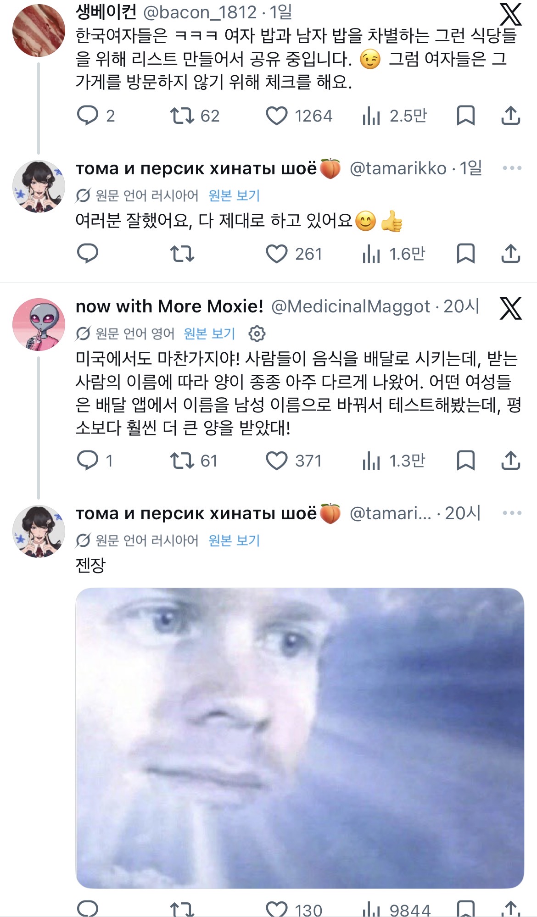This screenshot has width=537, height=917.
Task: Open more options on tamarikko's 20시 reply
Action: coord(512,513)
